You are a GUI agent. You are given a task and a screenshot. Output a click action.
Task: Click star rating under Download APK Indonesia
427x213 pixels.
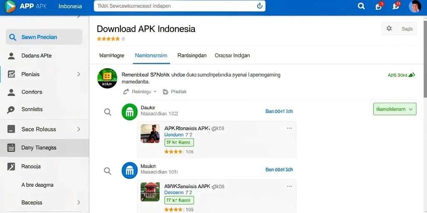click(x=111, y=39)
